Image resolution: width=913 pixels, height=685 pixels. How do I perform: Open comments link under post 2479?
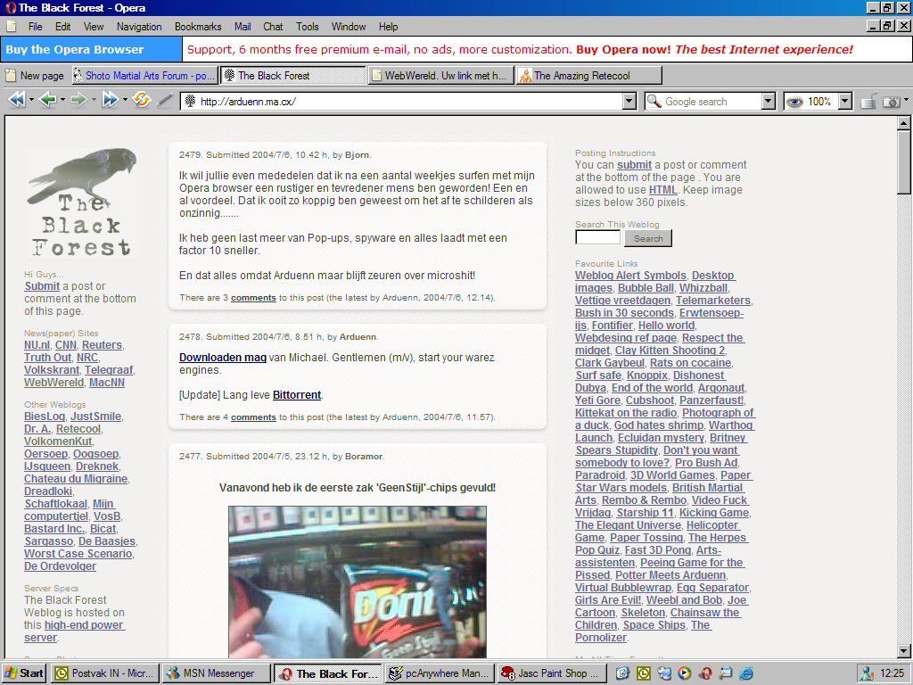click(253, 298)
